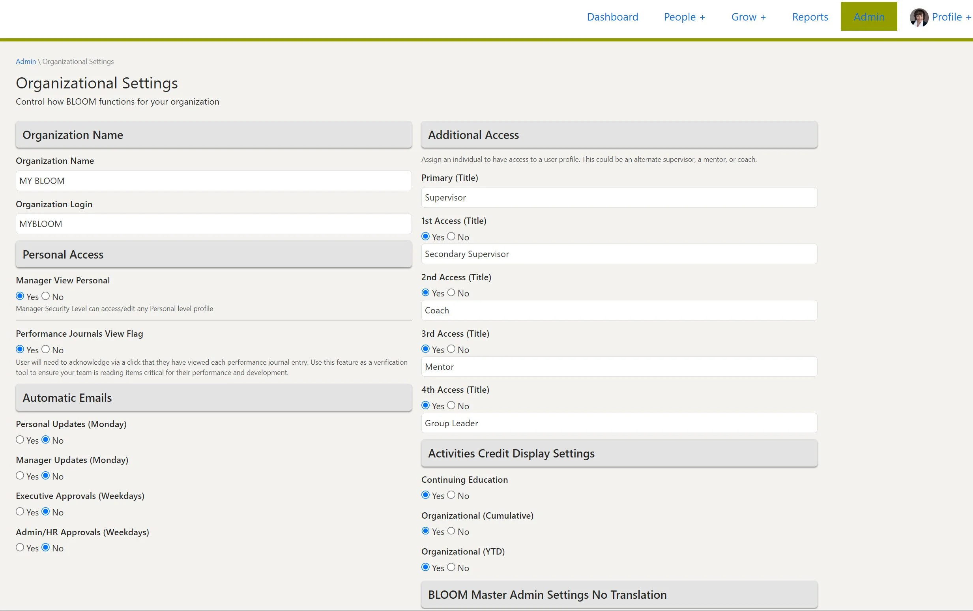Turn on Executive Approvals (Weekdays) emails
This screenshot has height=611, width=973.
(20, 512)
